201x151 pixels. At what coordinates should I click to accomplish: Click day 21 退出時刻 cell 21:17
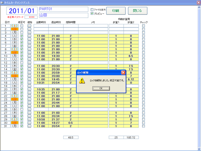point(56,93)
